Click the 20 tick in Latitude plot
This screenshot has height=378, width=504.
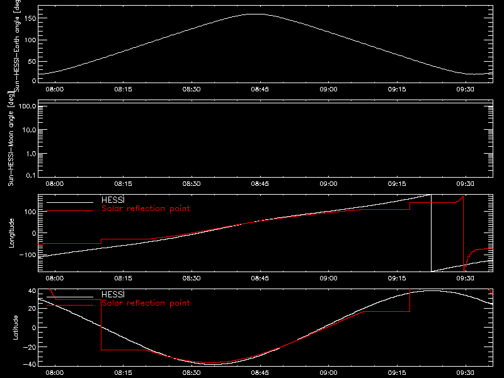[32, 309]
